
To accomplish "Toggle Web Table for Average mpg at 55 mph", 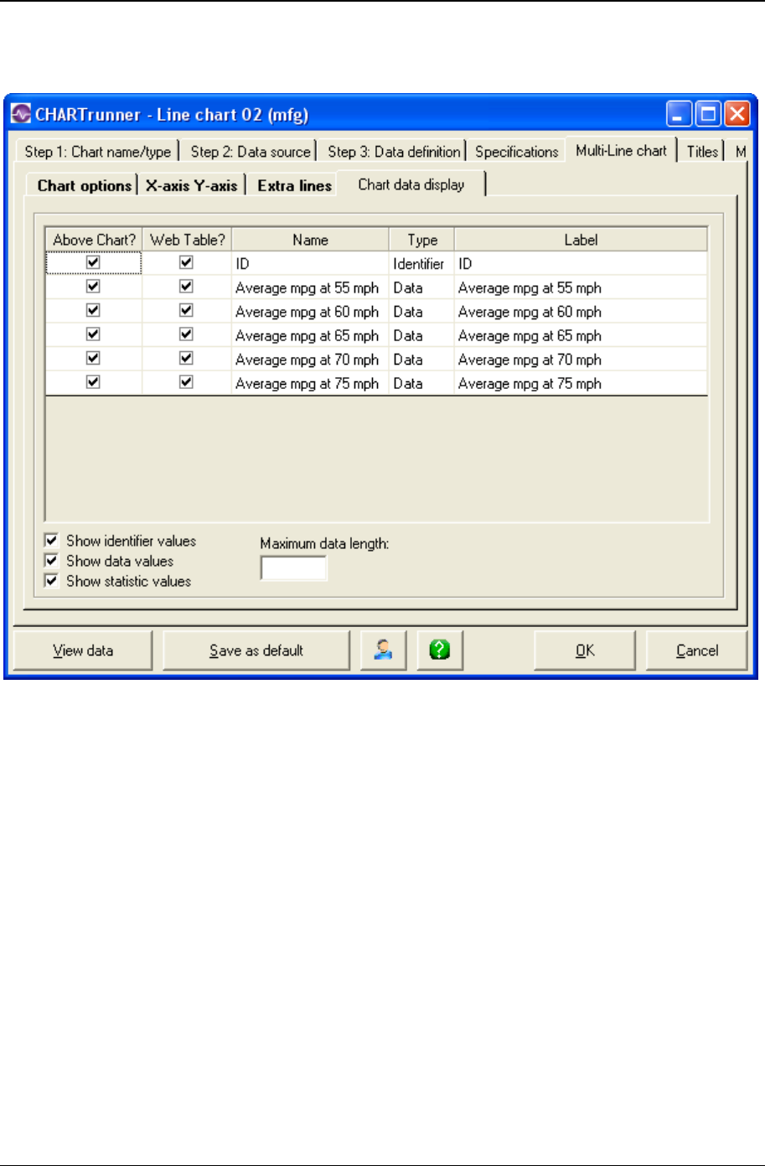I will 186,287.
